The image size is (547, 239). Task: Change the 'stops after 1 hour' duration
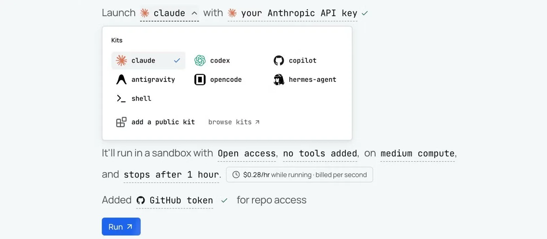pyautogui.click(x=171, y=175)
